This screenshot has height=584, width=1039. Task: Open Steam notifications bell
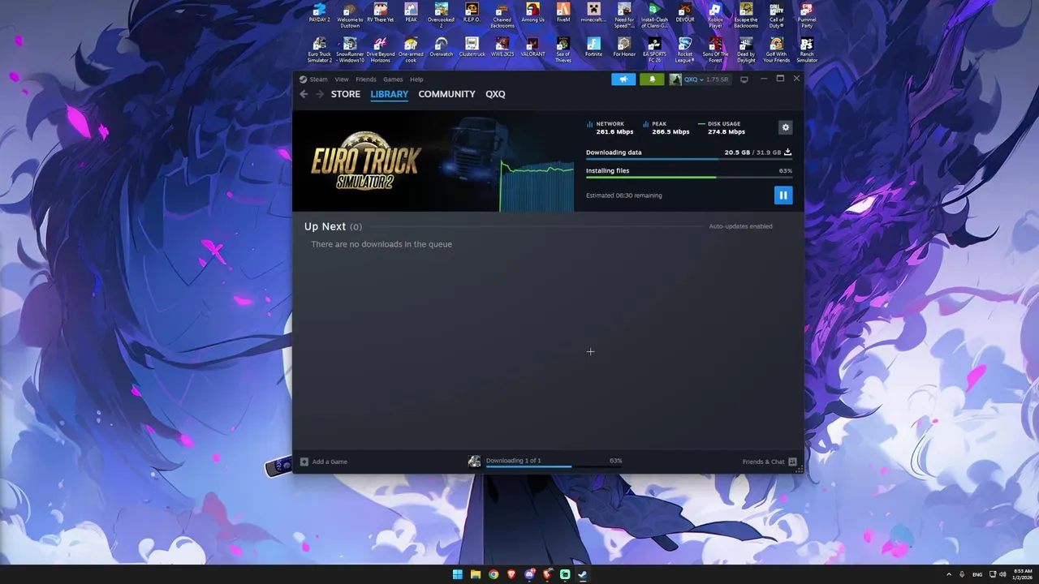652,79
